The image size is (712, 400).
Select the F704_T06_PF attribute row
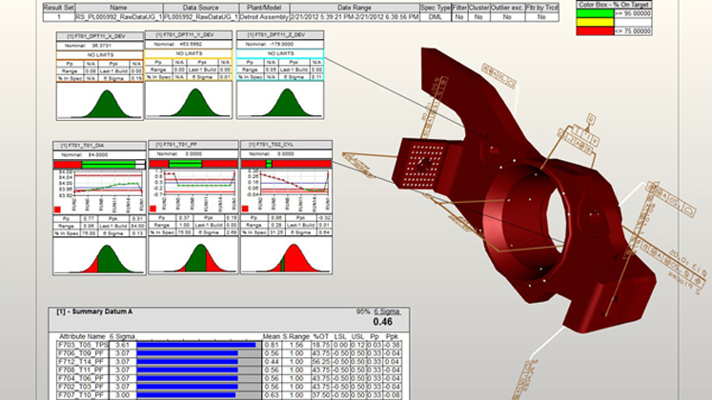click(x=230, y=378)
